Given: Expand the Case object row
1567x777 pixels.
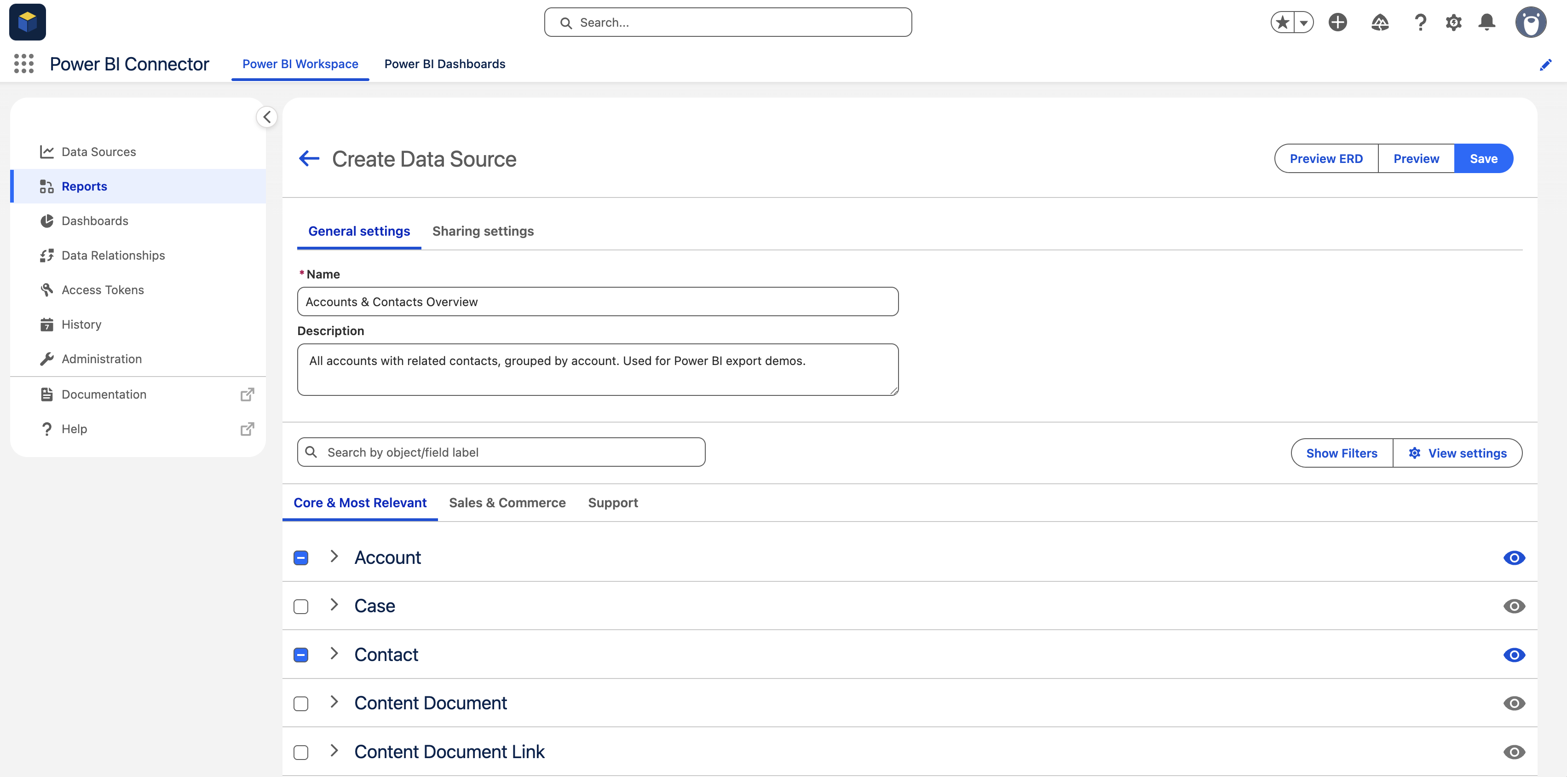Looking at the screenshot, I should [x=334, y=605].
